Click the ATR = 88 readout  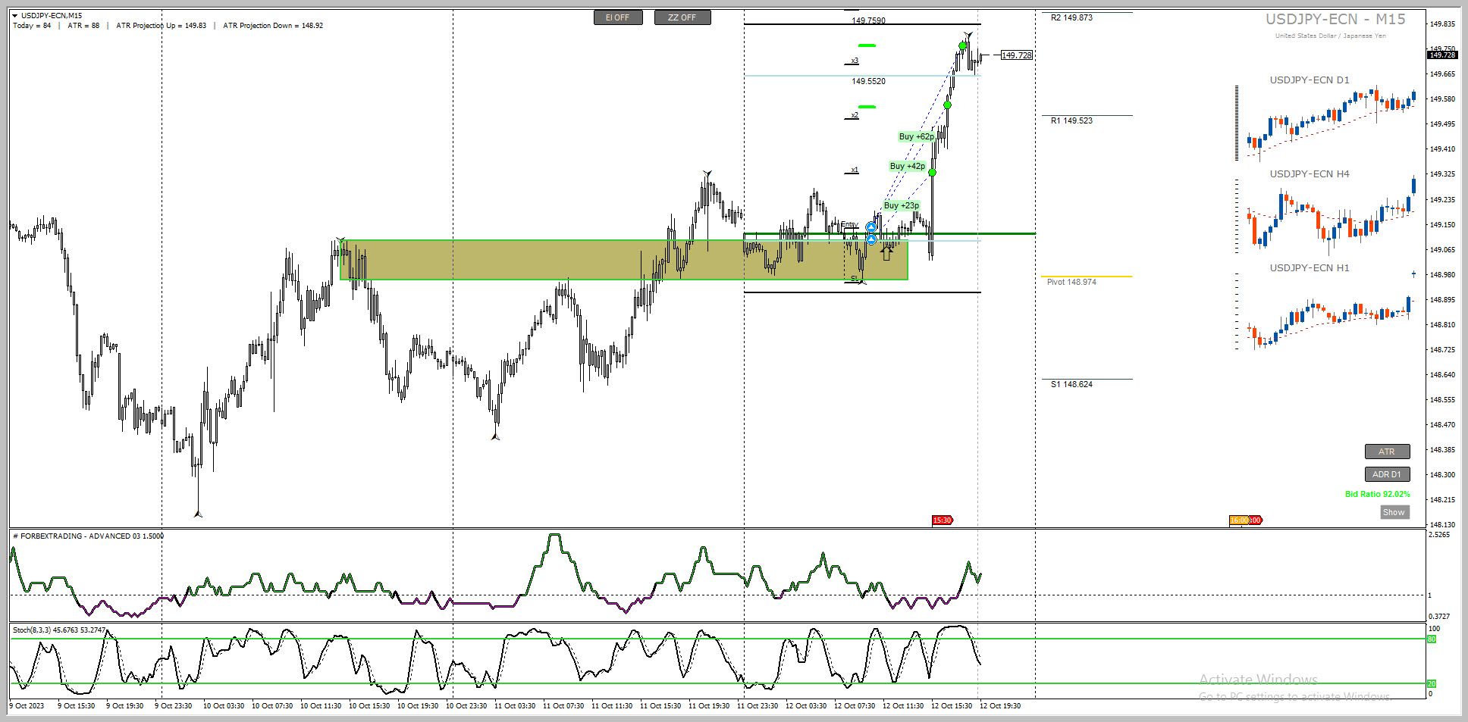[x=83, y=26]
